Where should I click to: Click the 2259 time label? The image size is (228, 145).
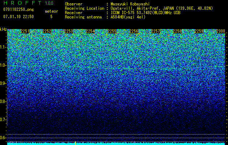(x=199, y=31)
